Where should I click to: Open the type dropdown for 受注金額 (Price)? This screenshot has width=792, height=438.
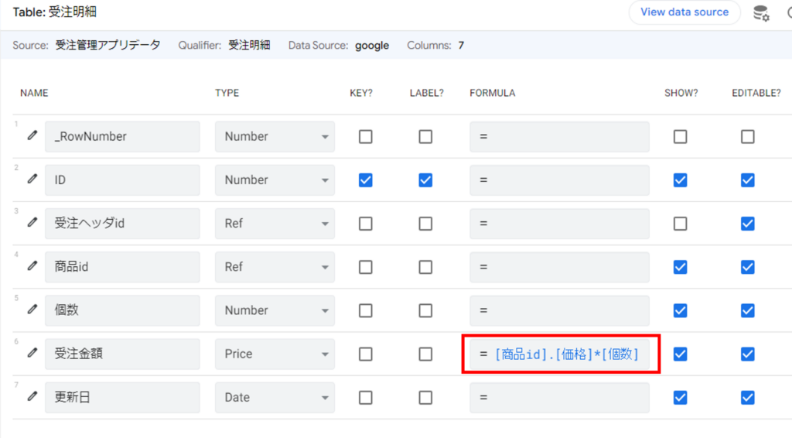[x=275, y=354]
